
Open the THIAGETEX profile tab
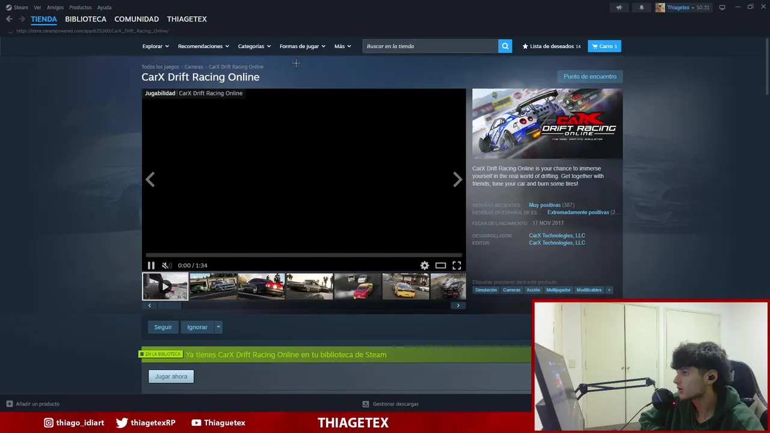187,19
